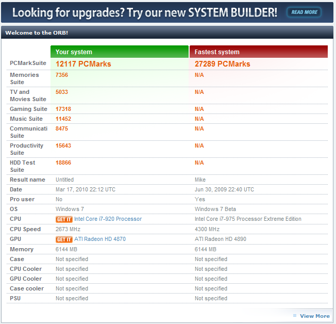Image resolution: width=336 pixels, height=324 pixels.
Task: Click the GET IT badge next to Intel Core i7-920
Action: pos(64,219)
